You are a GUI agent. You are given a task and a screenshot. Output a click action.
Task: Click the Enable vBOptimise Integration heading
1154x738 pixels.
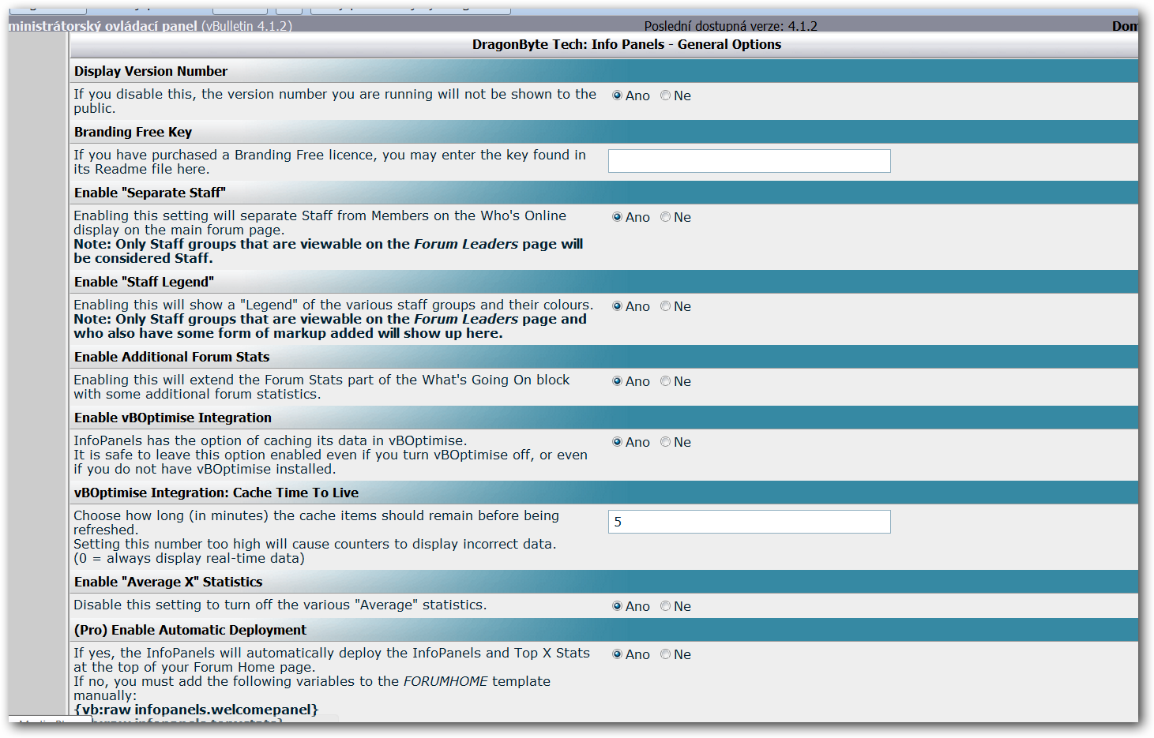tap(173, 418)
